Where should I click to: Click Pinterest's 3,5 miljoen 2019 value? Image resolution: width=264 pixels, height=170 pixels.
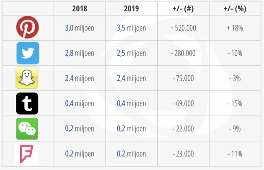pyautogui.click(x=132, y=28)
